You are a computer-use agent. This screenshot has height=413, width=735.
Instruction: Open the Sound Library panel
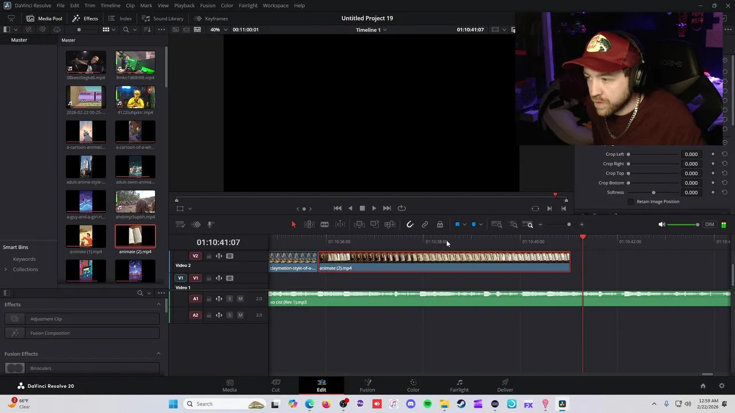click(x=163, y=18)
